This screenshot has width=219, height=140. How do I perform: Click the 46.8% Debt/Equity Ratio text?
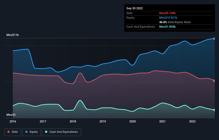tap(175, 22)
